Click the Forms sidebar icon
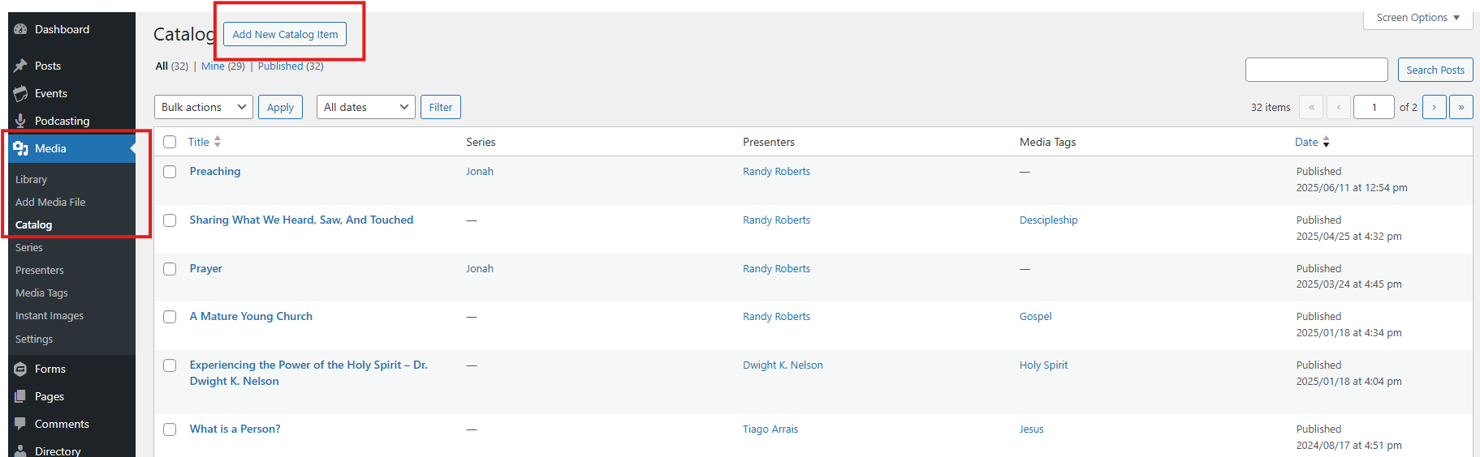The height and width of the screenshot is (457, 1480). (20, 369)
